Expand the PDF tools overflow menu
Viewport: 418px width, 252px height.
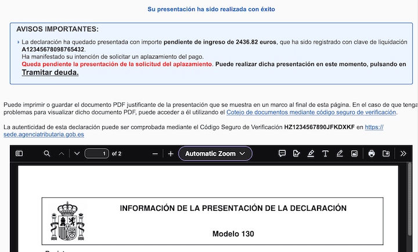pyautogui.click(x=403, y=153)
